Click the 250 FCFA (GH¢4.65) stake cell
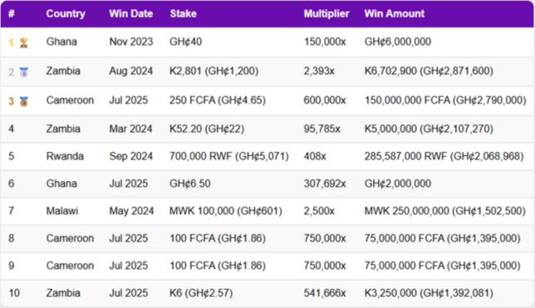The height and width of the screenshot is (308, 535). click(218, 100)
